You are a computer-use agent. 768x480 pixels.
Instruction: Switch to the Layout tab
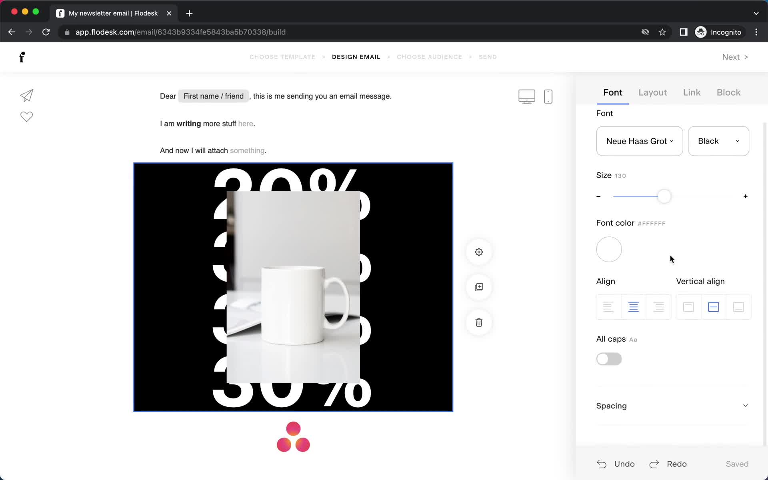point(652,92)
